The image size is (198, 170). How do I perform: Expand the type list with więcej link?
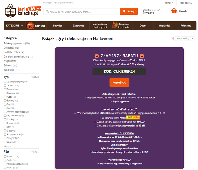tap(7, 146)
